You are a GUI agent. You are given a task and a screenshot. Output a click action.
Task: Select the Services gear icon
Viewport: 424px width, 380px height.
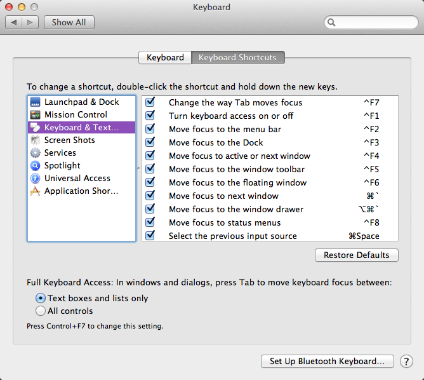pyautogui.click(x=35, y=153)
